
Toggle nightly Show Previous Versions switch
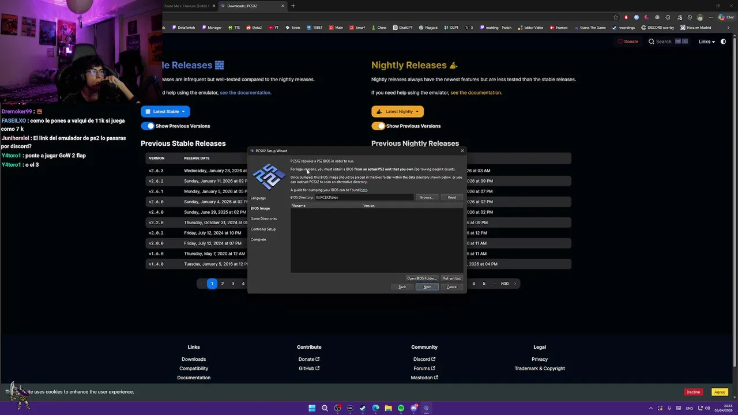tap(378, 126)
